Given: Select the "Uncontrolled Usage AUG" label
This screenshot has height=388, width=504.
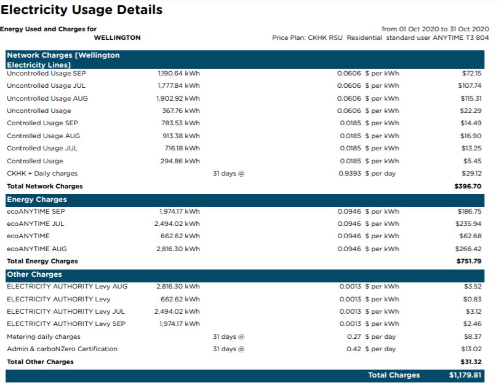Looking at the screenshot, I should coord(47,98).
